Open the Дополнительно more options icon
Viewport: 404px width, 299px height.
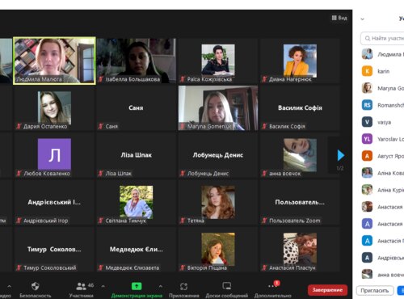[x=272, y=285]
